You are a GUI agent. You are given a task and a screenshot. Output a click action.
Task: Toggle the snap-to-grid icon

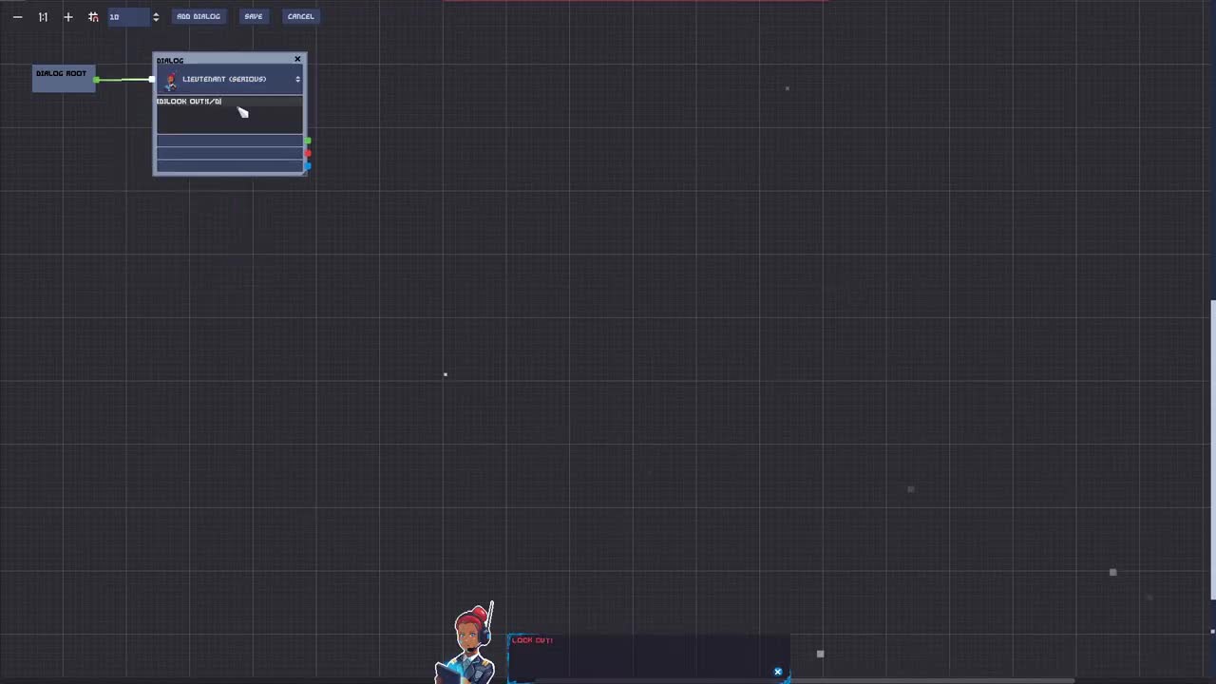93,16
